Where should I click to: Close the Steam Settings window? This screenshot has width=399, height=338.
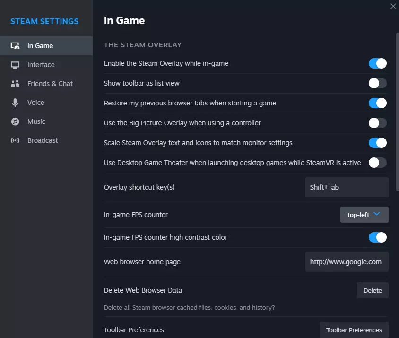[x=393, y=6]
